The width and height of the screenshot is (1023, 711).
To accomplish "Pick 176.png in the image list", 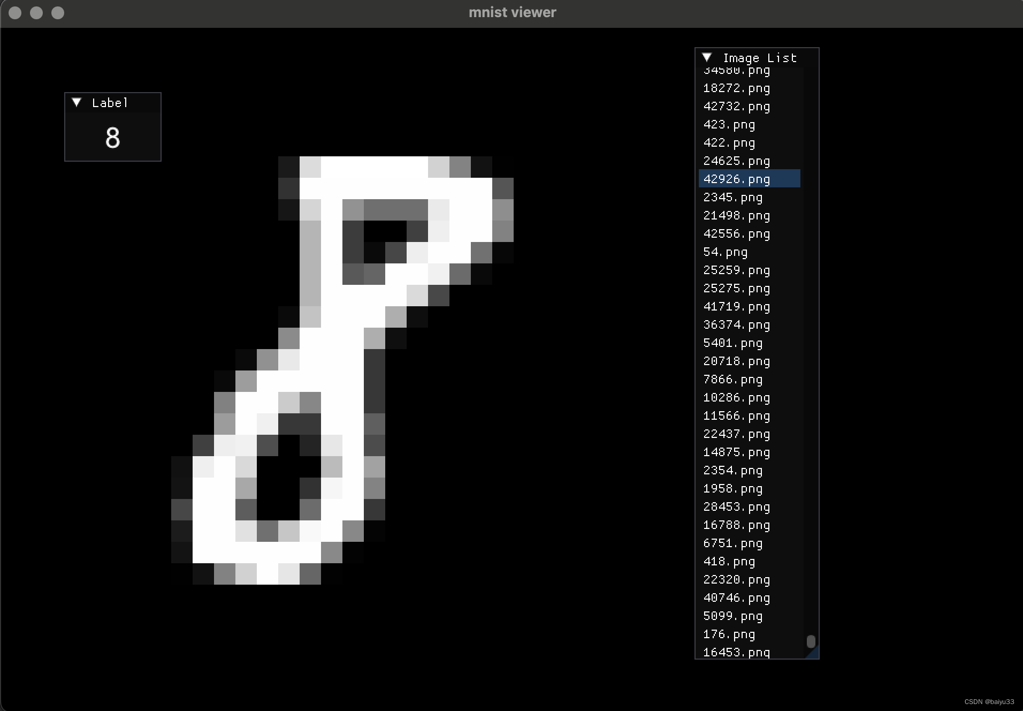I will point(750,634).
